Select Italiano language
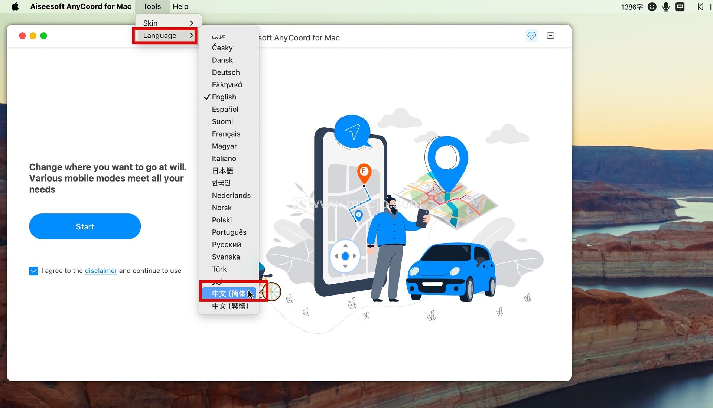Image resolution: width=713 pixels, height=408 pixels. [229, 158]
